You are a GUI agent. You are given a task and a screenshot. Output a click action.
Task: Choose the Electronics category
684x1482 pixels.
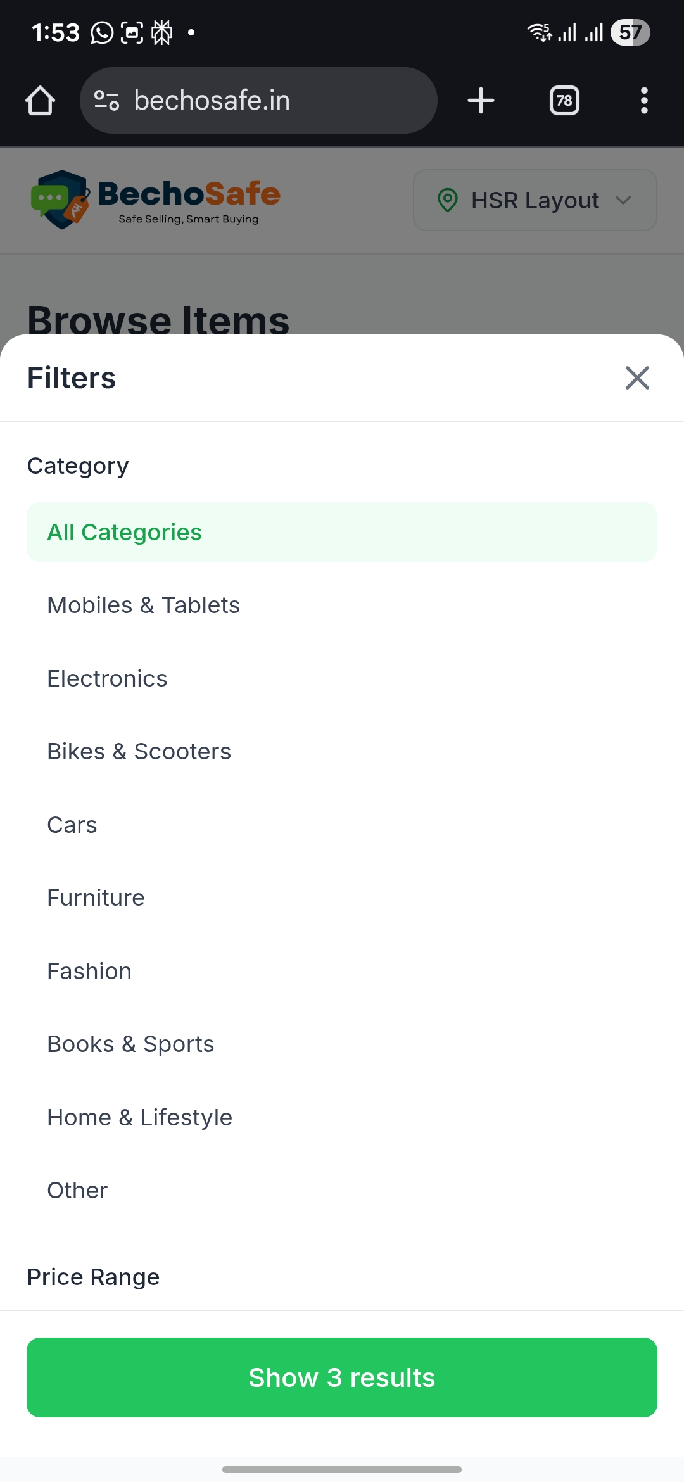pyautogui.click(x=108, y=679)
